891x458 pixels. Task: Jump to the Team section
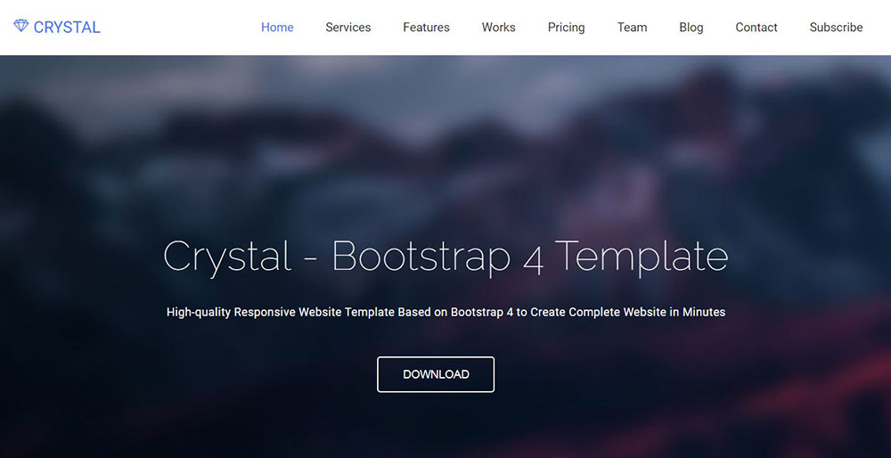[632, 28]
